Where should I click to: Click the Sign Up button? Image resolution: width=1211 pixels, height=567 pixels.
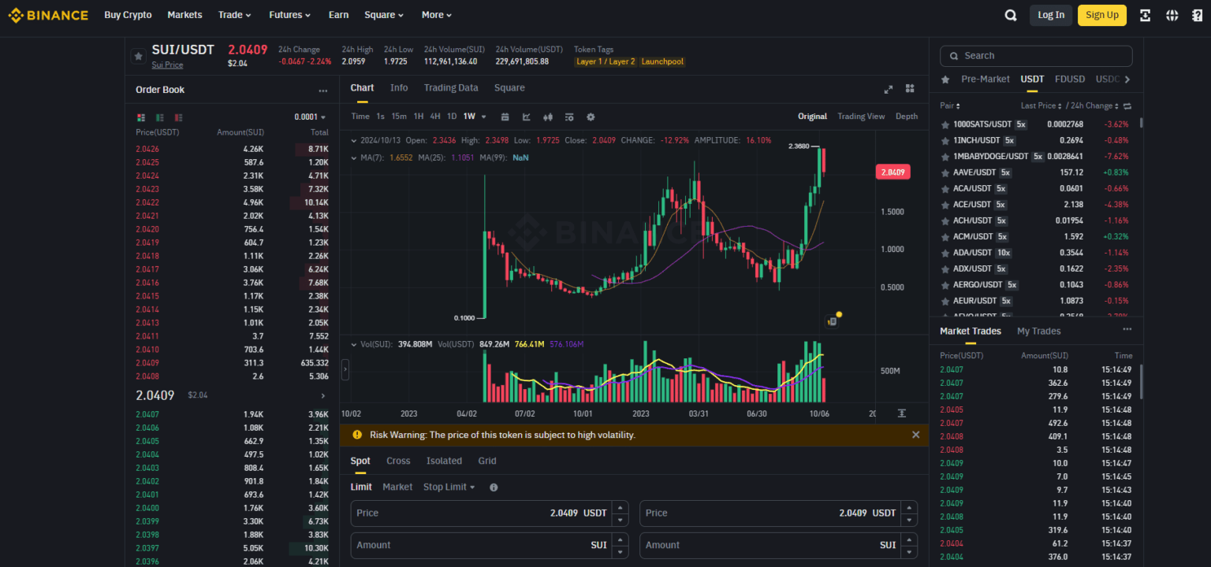[1101, 14]
